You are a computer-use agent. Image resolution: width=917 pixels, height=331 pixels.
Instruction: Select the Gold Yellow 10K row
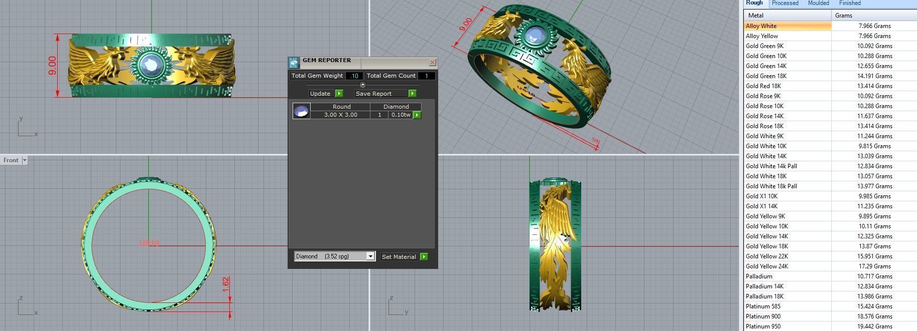pos(830,226)
